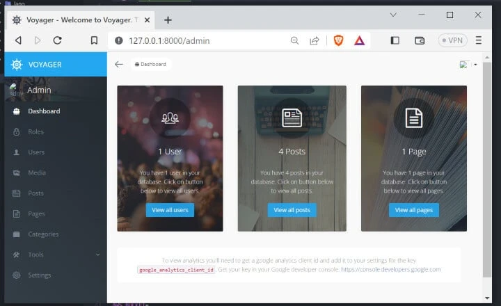Expand the Tools submenu
The height and width of the screenshot is (306, 501).
coord(97,255)
